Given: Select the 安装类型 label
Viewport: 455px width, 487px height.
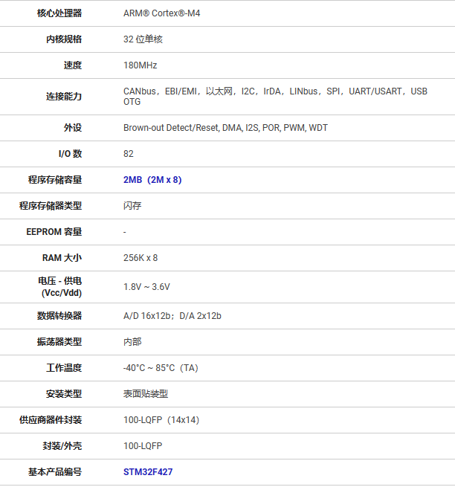Looking at the screenshot, I should pyautogui.click(x=64, y=394).
